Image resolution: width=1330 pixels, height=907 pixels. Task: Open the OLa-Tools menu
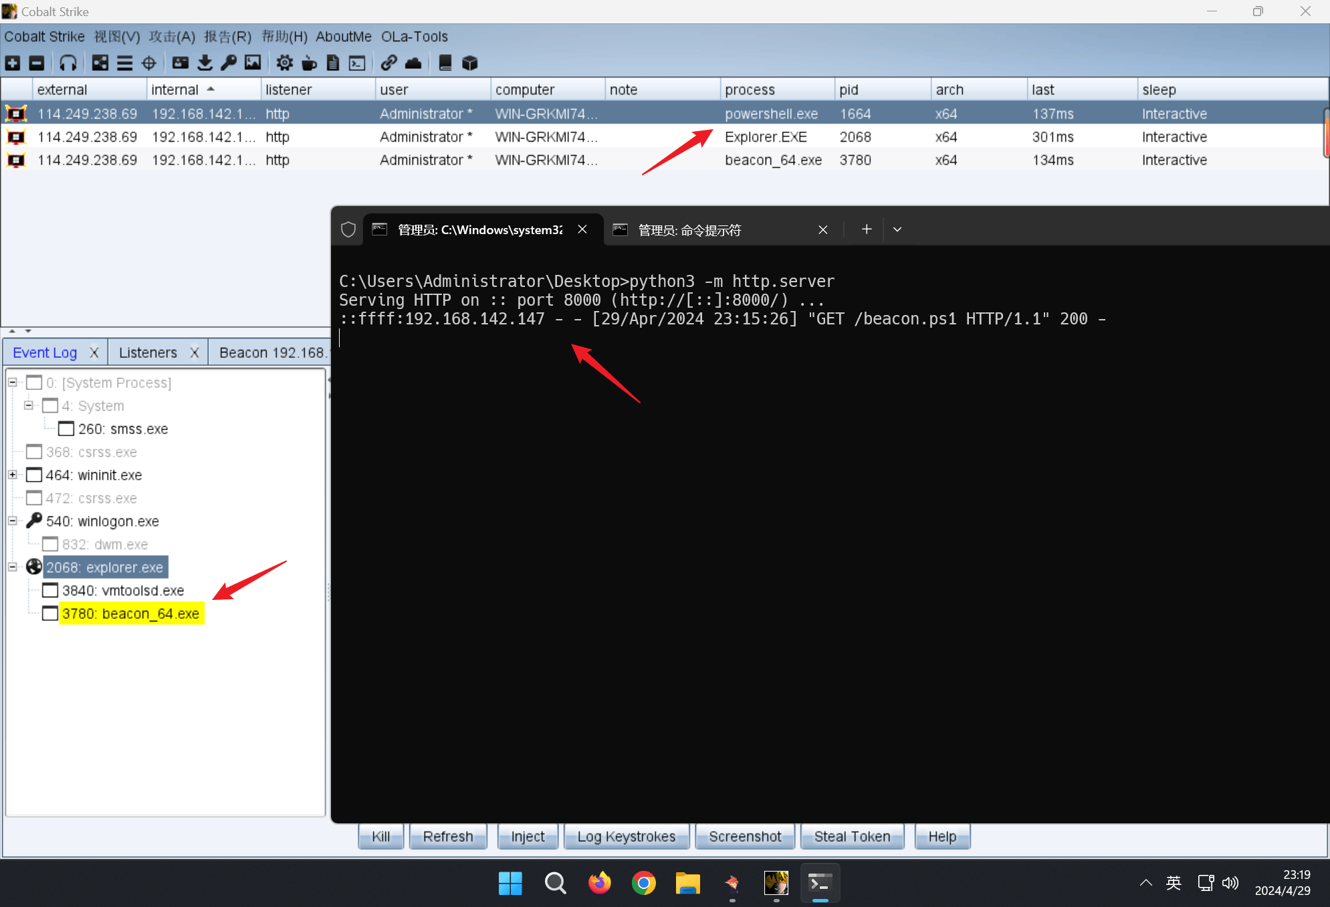click(414, 37)
